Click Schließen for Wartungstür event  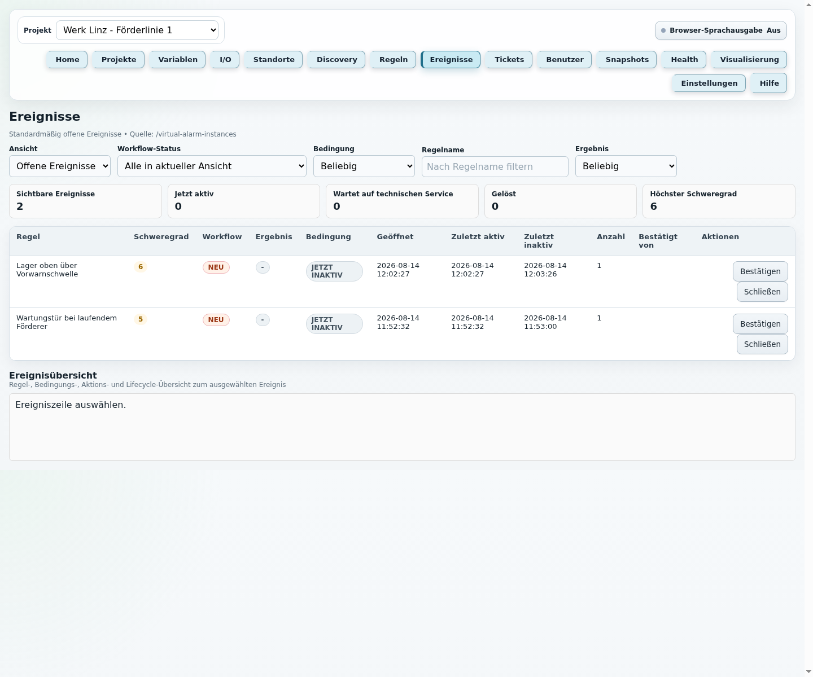(762, 344)
